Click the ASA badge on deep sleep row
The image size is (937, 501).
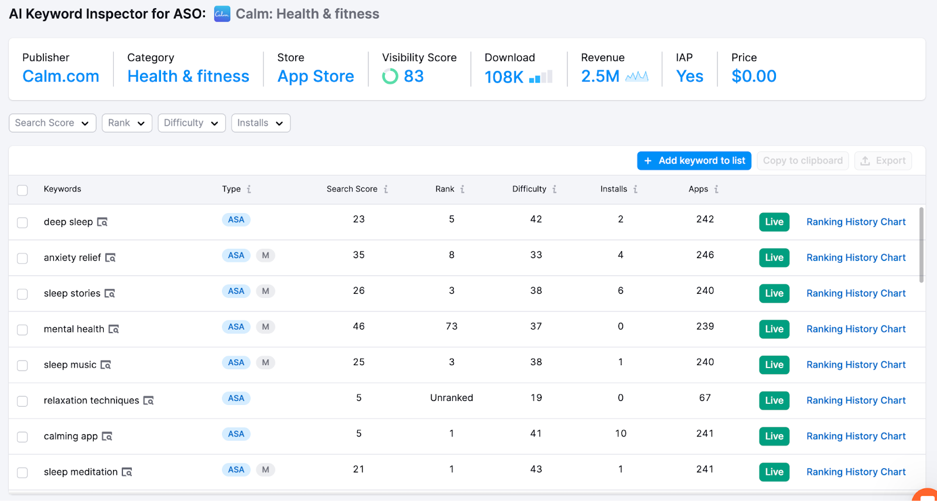tap(236, 219)
